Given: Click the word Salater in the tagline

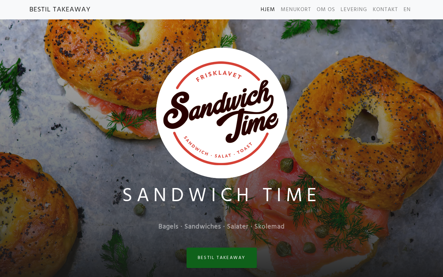Looking at the screenshot, I should click(x=238, y=226).
